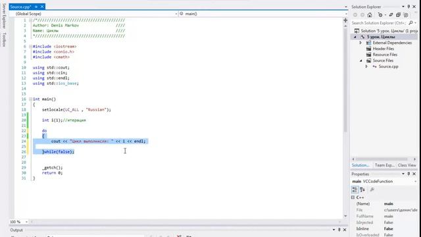Viewport: 421px width, 237px height.
Task: Click the 'return 0;' code line
Action: coord(53,172)
